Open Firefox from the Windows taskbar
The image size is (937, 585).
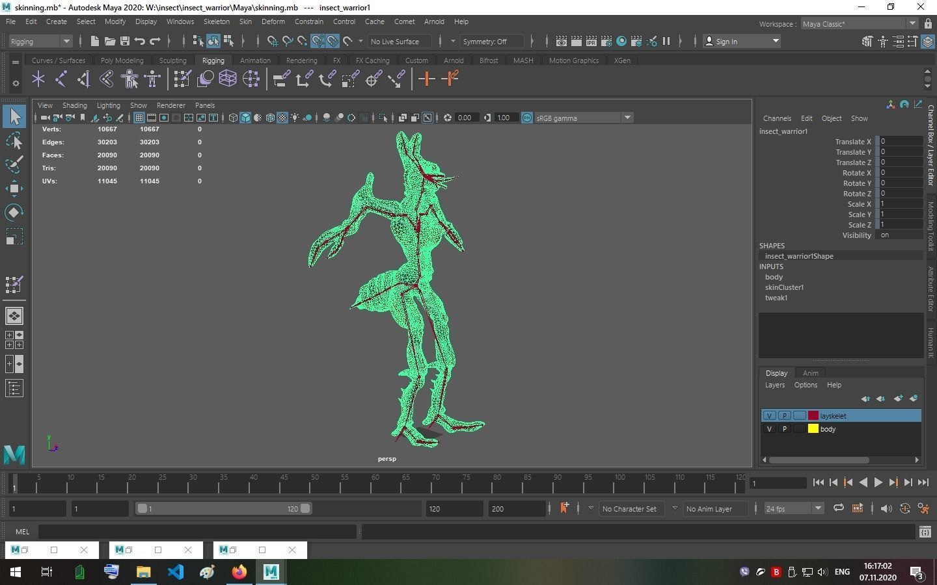(239, 572)
